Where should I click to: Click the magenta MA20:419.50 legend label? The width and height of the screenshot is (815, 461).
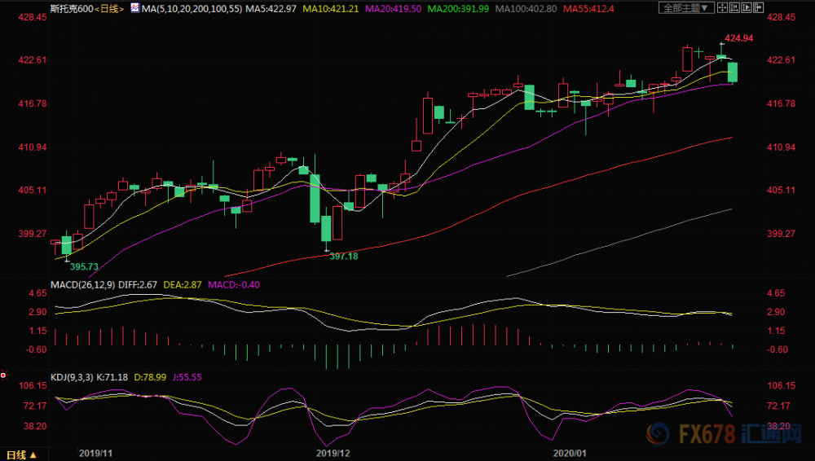[x=370, y=8]
